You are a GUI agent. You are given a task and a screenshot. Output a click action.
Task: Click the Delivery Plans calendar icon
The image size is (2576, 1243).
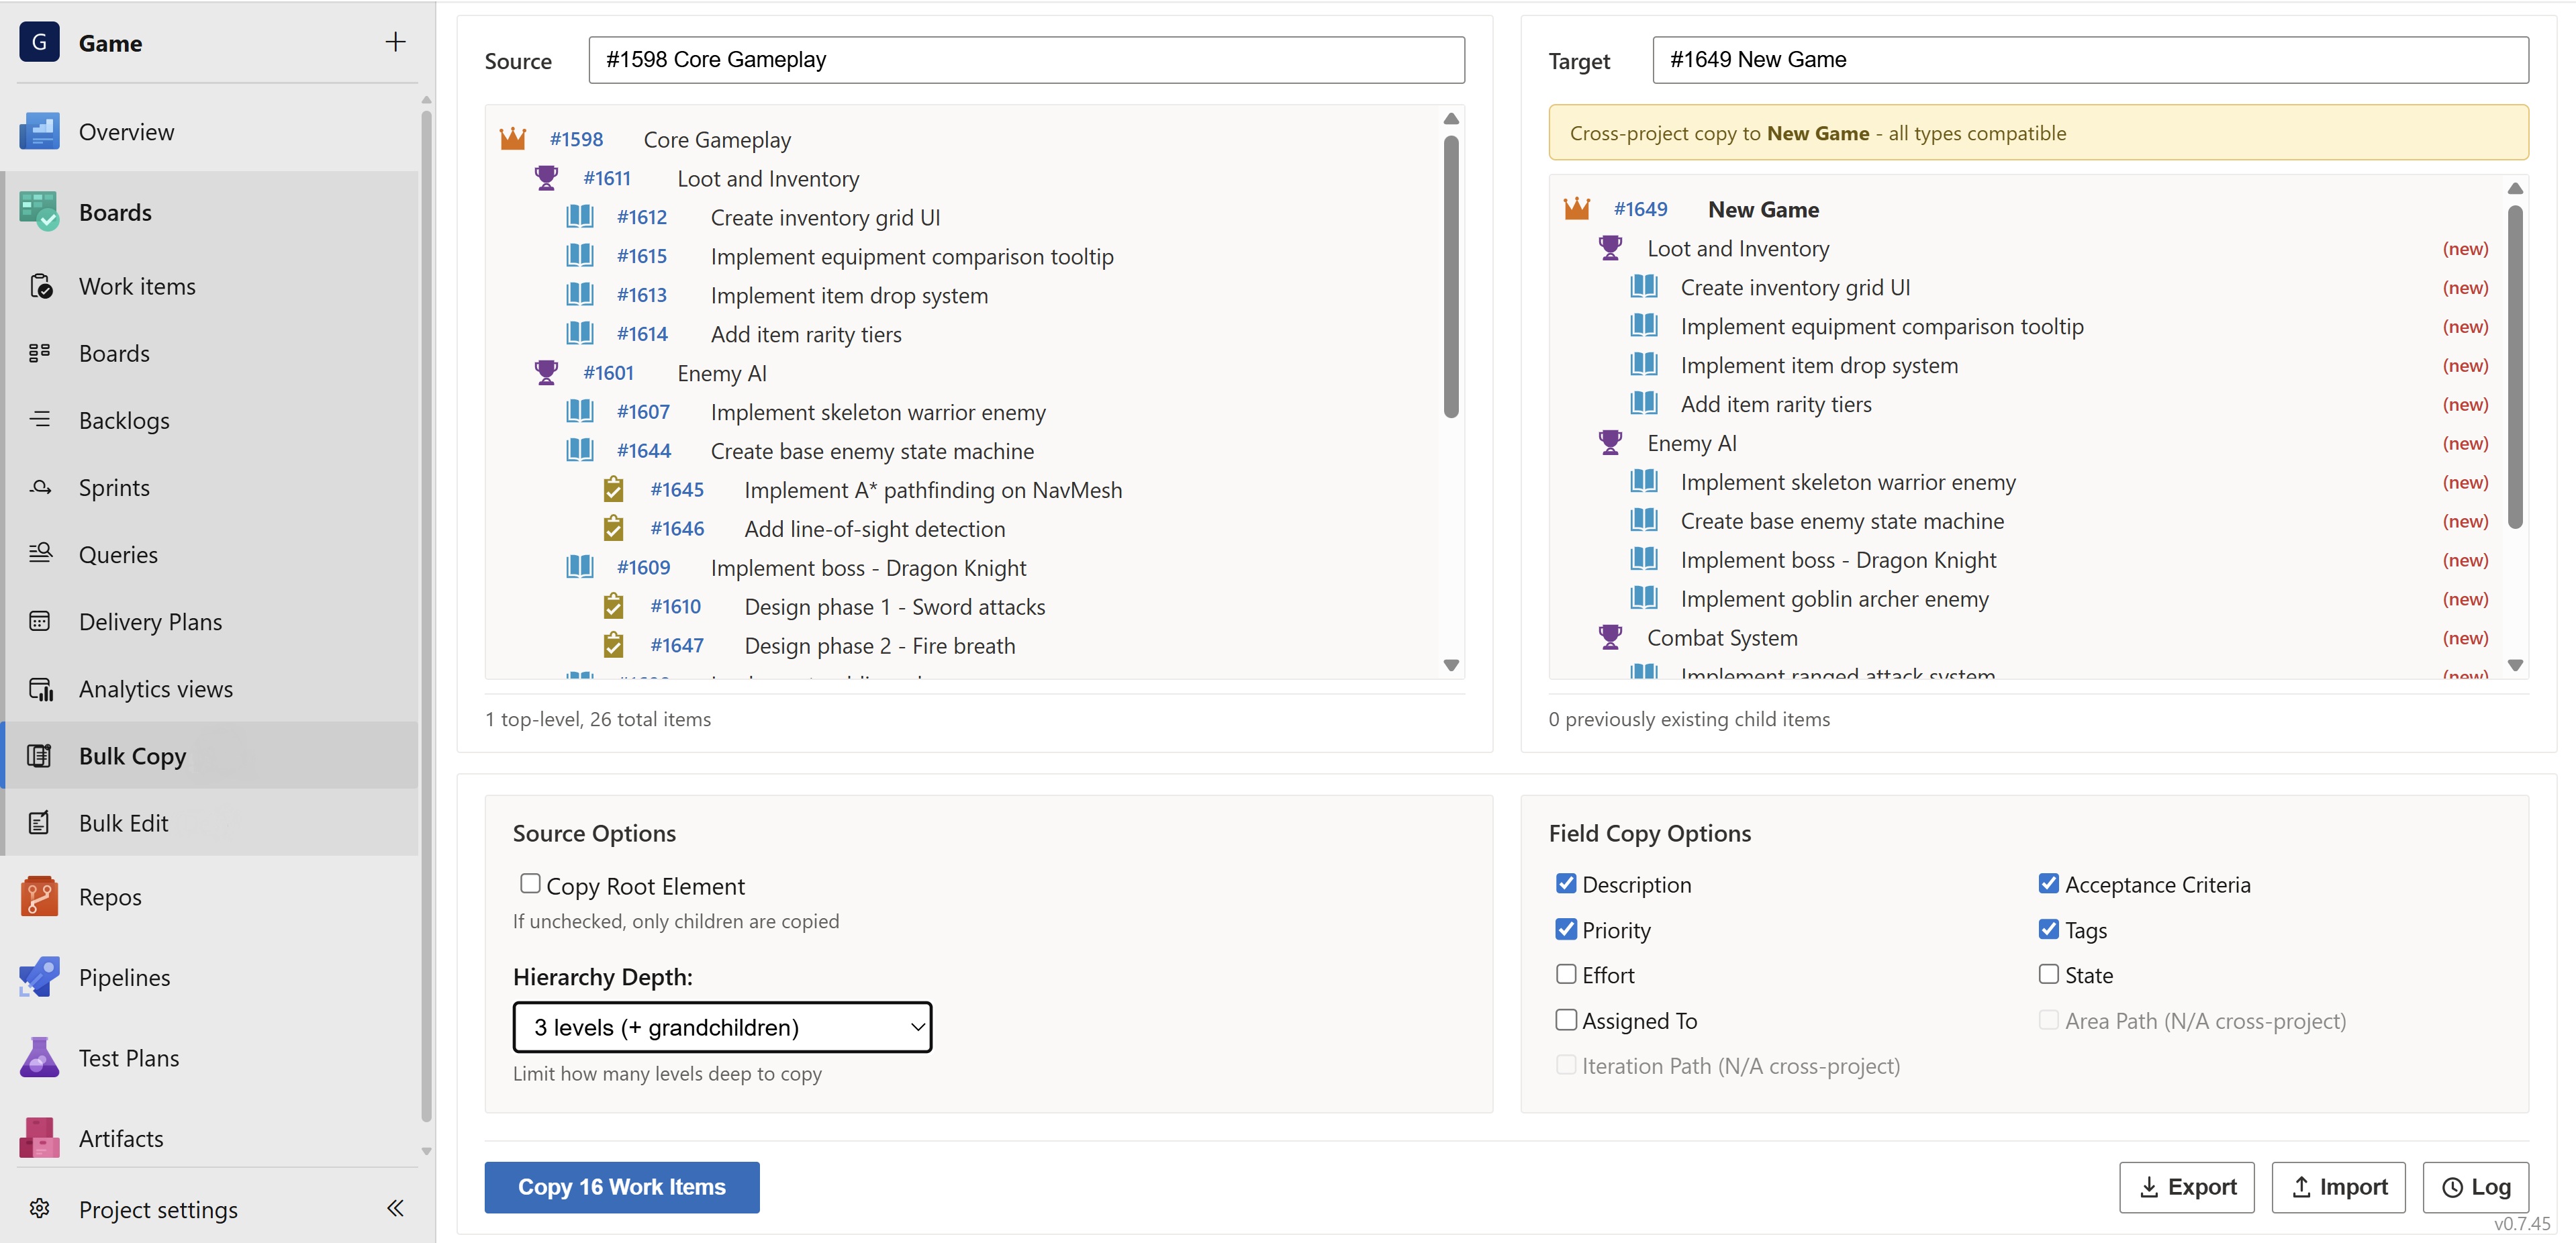tap(40, 622)
